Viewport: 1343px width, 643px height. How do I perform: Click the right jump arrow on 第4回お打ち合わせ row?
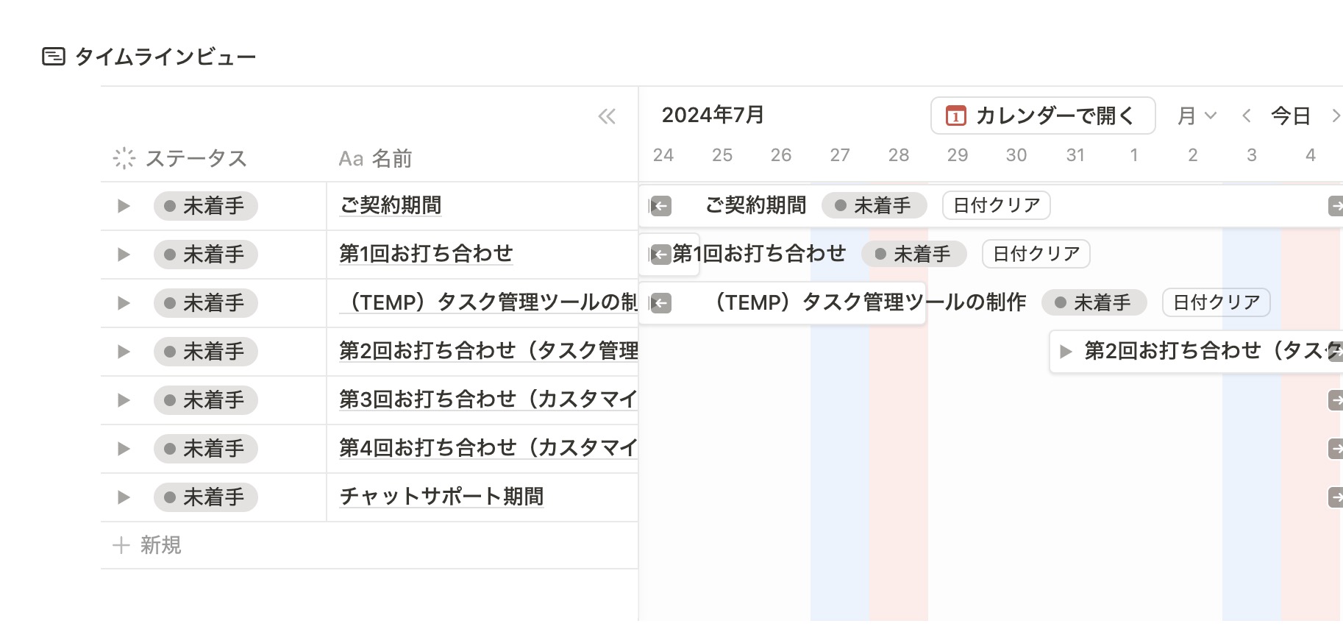tap(1336, 449)
